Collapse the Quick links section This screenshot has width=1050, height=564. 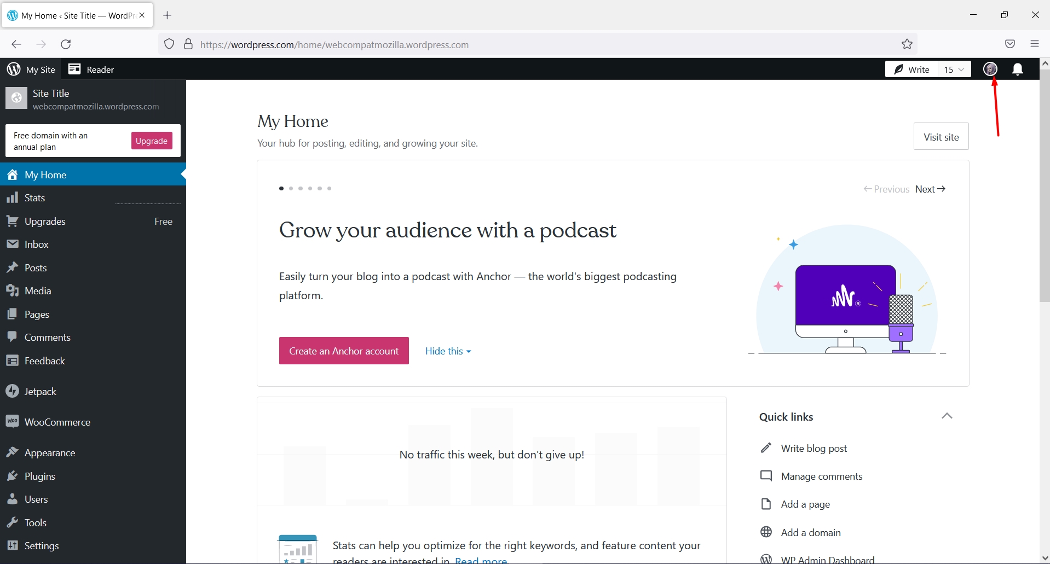click(947, 416)
